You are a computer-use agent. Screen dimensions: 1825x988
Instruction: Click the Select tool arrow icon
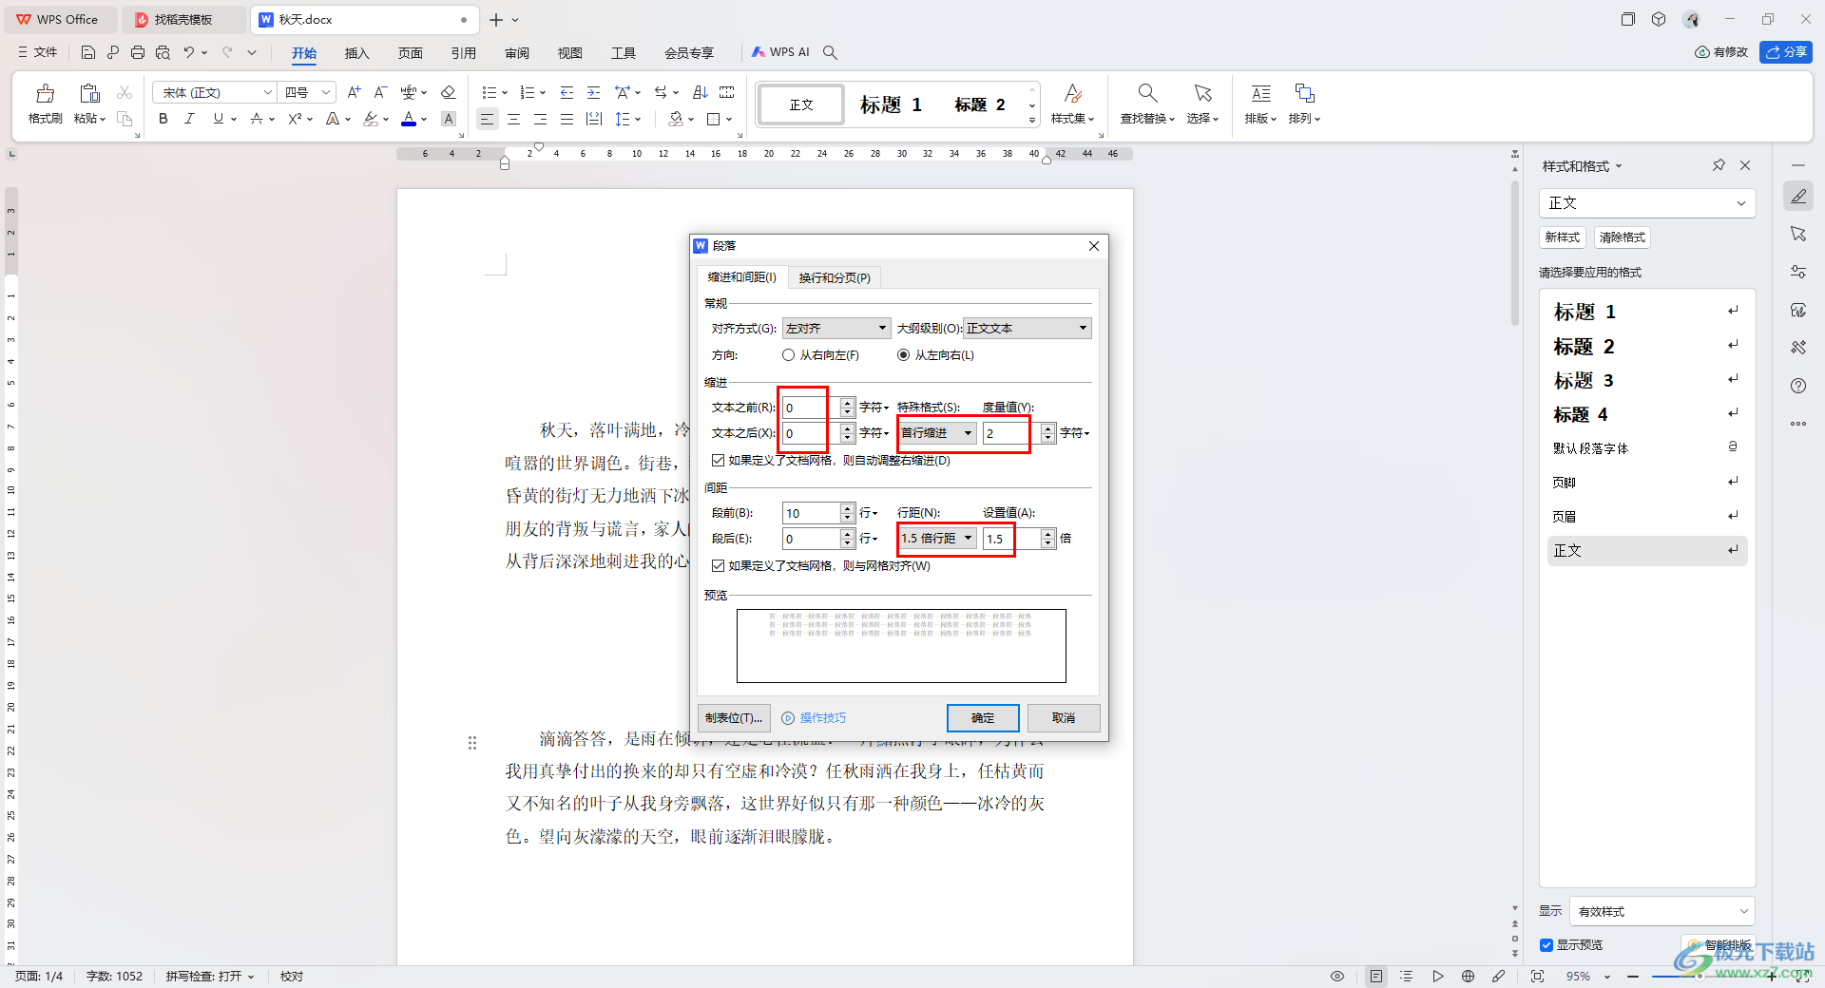[1202, 93]
